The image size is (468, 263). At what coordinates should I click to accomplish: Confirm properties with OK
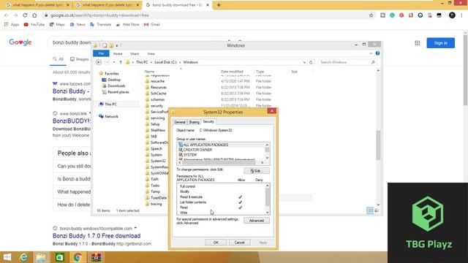216,243
